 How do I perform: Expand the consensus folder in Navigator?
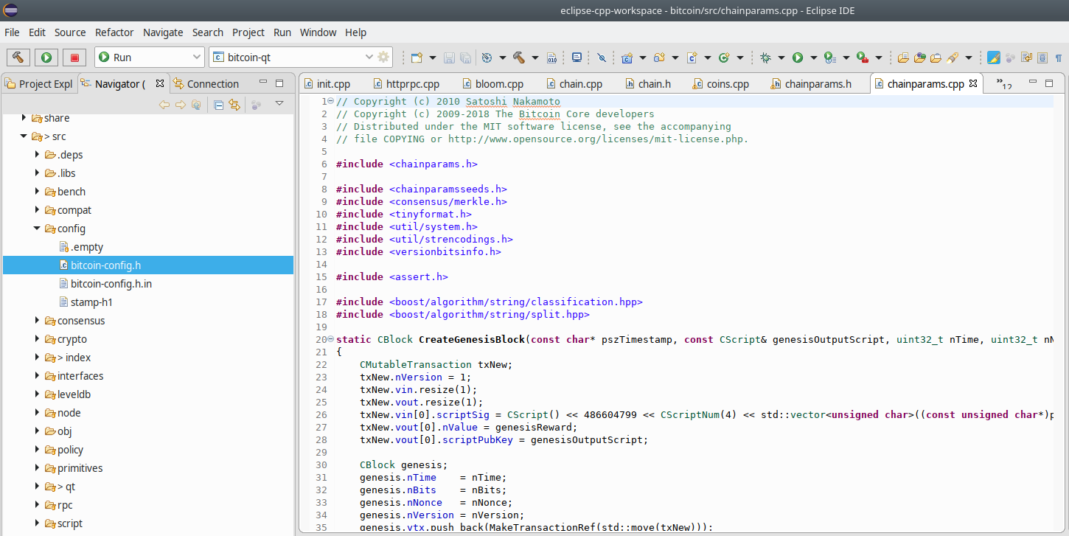click(37, 321)
